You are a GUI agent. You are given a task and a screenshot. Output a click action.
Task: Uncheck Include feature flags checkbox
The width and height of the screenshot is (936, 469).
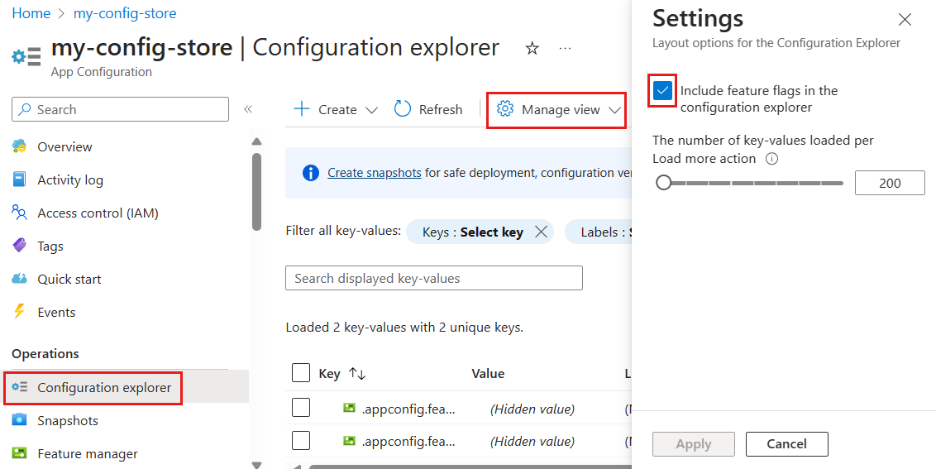coord(663,91)
